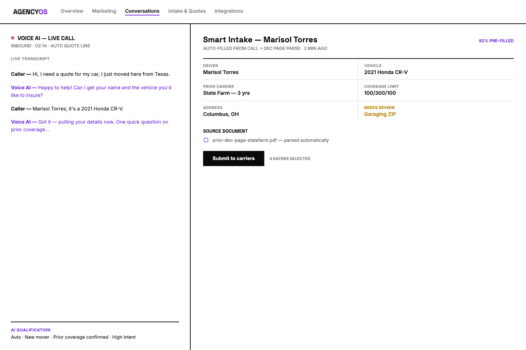The height and width of the screenshot is (350, 526).
Task: Click the Smart Intake — Marisol Torres heading
Action: tap(260, 40)
